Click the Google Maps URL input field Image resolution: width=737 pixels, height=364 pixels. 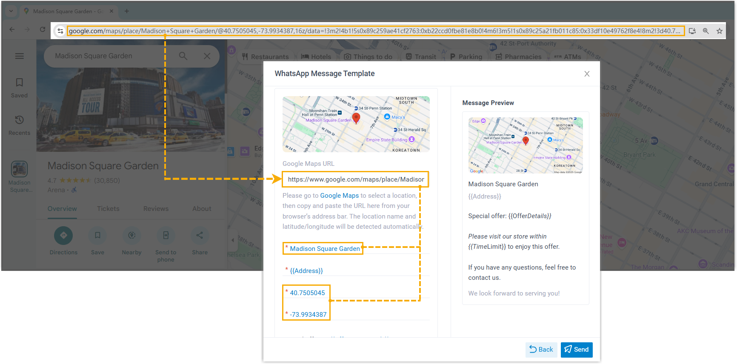click(355, 179)
